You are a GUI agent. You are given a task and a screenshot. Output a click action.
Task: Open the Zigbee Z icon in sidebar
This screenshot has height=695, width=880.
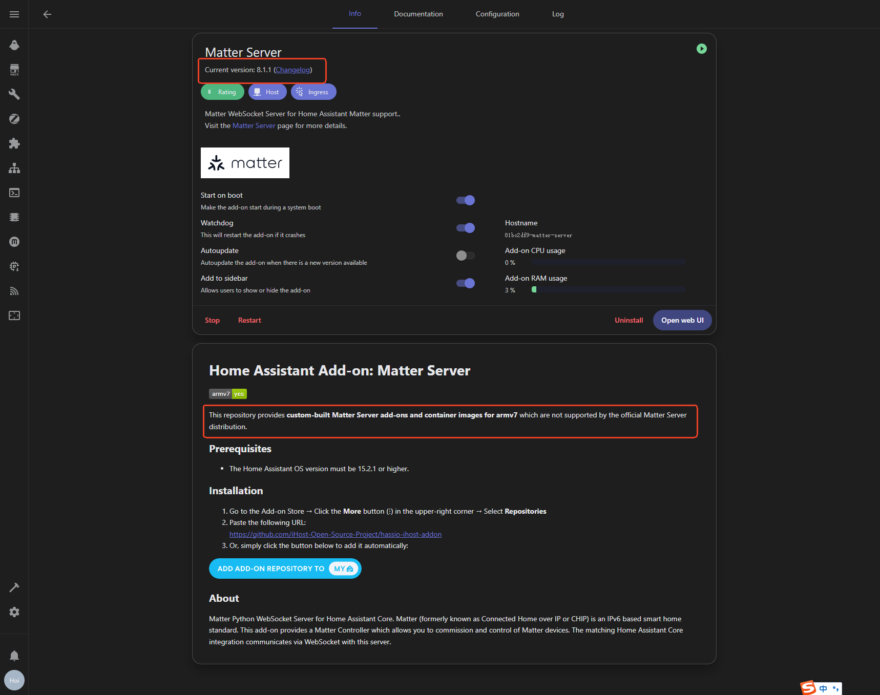click(x=14, y=119)
